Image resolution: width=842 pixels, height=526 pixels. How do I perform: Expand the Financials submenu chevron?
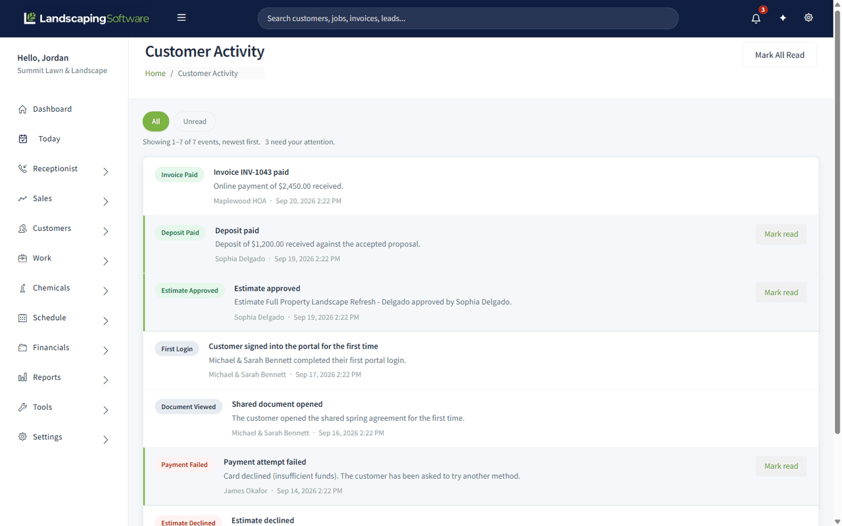[105, 350]
